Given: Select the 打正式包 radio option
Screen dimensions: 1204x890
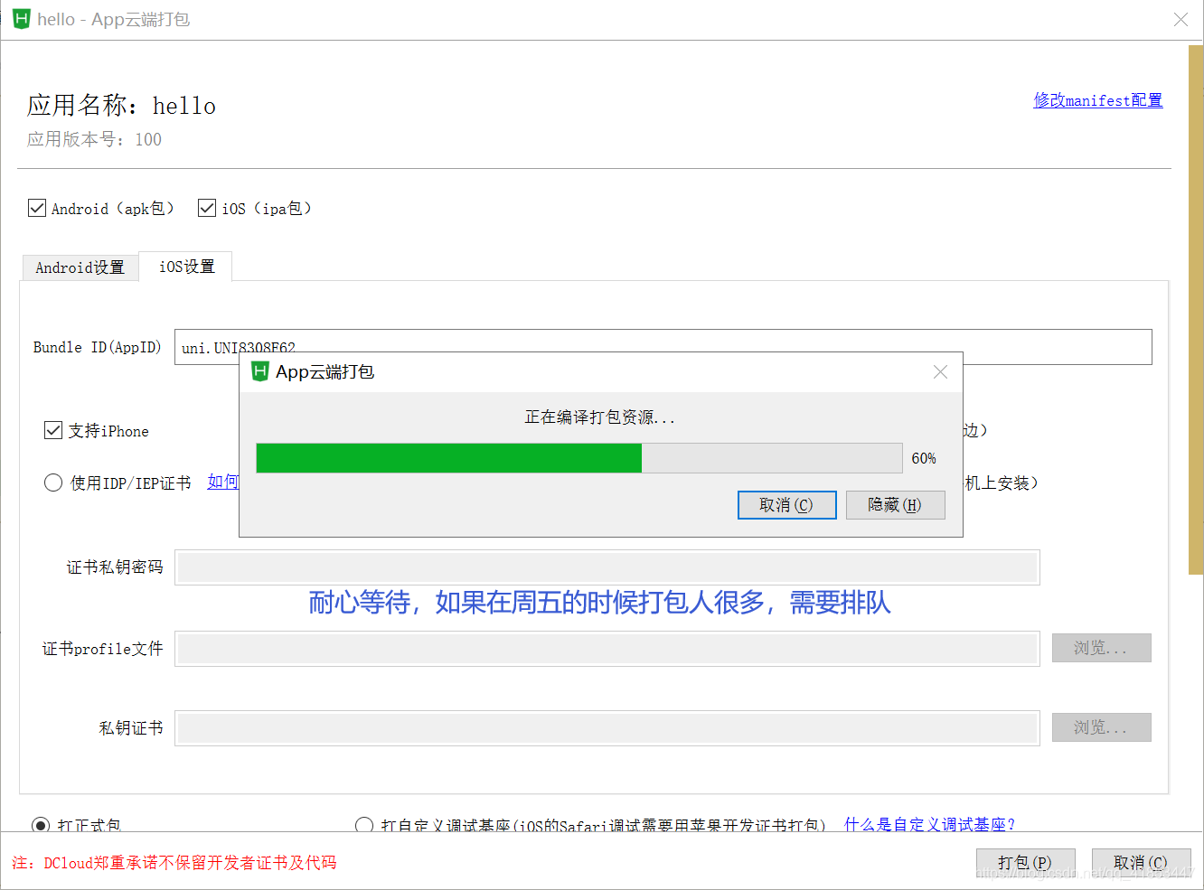Looking at the screenshot, I should (41, 825).
